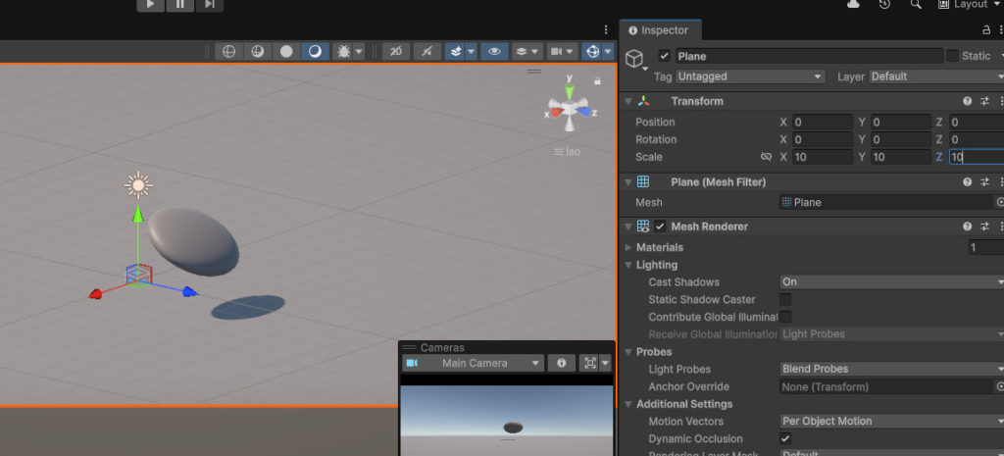1004x456 pixels.
Task: Enable the Static Shadow Caster checkbox
Action: tap(785, 299)
